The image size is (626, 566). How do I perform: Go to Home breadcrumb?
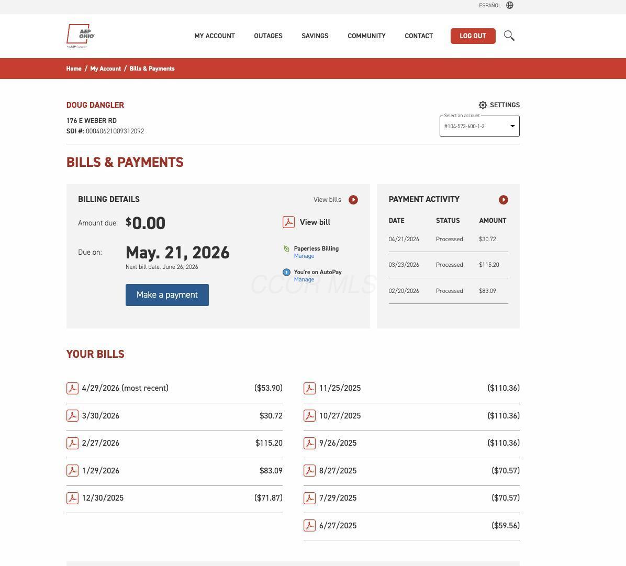[74, 69]
